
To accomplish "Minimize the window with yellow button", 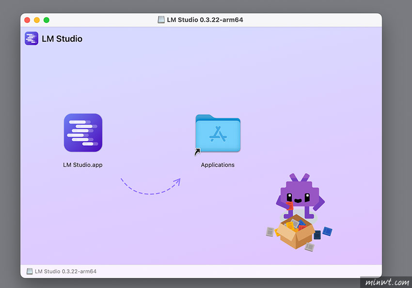I will pos(37,20).
